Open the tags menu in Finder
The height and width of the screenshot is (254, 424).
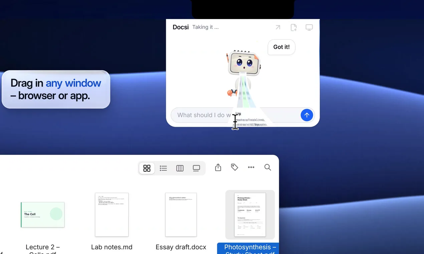[x=235, y=167]
